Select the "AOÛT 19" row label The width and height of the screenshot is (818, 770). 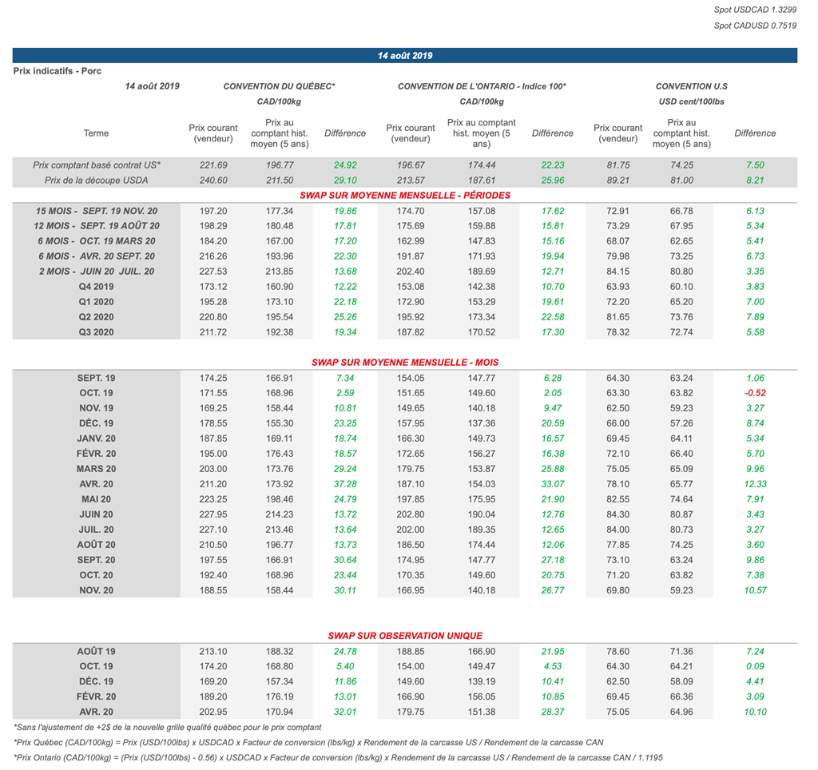[x=97, y=651]
